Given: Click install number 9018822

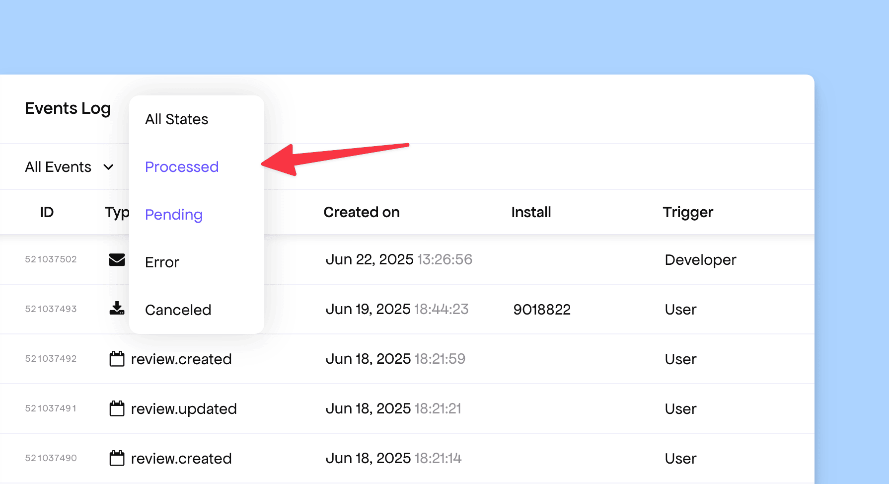Looking at the screenshot, I should click(542, 310).
